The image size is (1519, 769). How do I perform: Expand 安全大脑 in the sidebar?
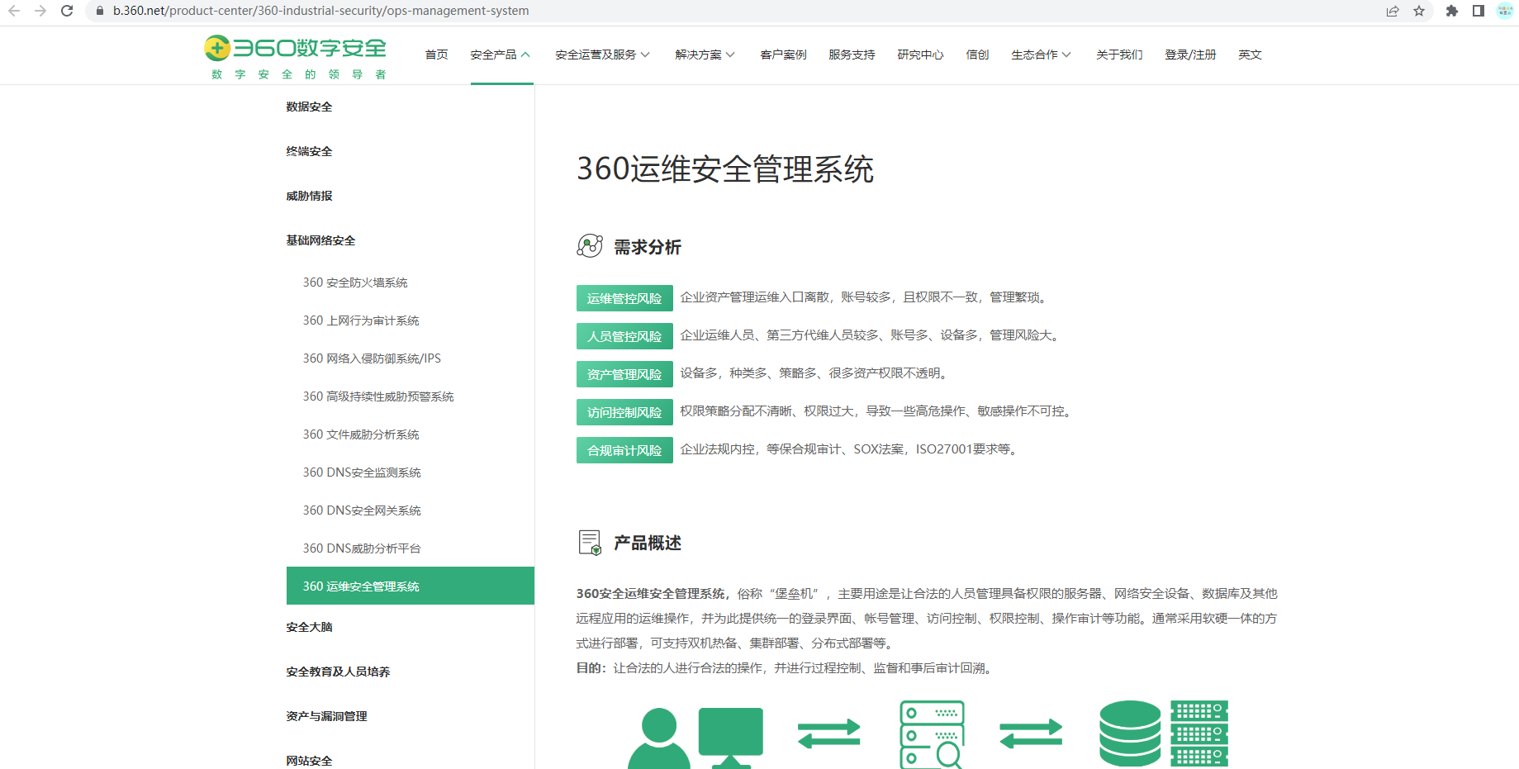point(309,627)
